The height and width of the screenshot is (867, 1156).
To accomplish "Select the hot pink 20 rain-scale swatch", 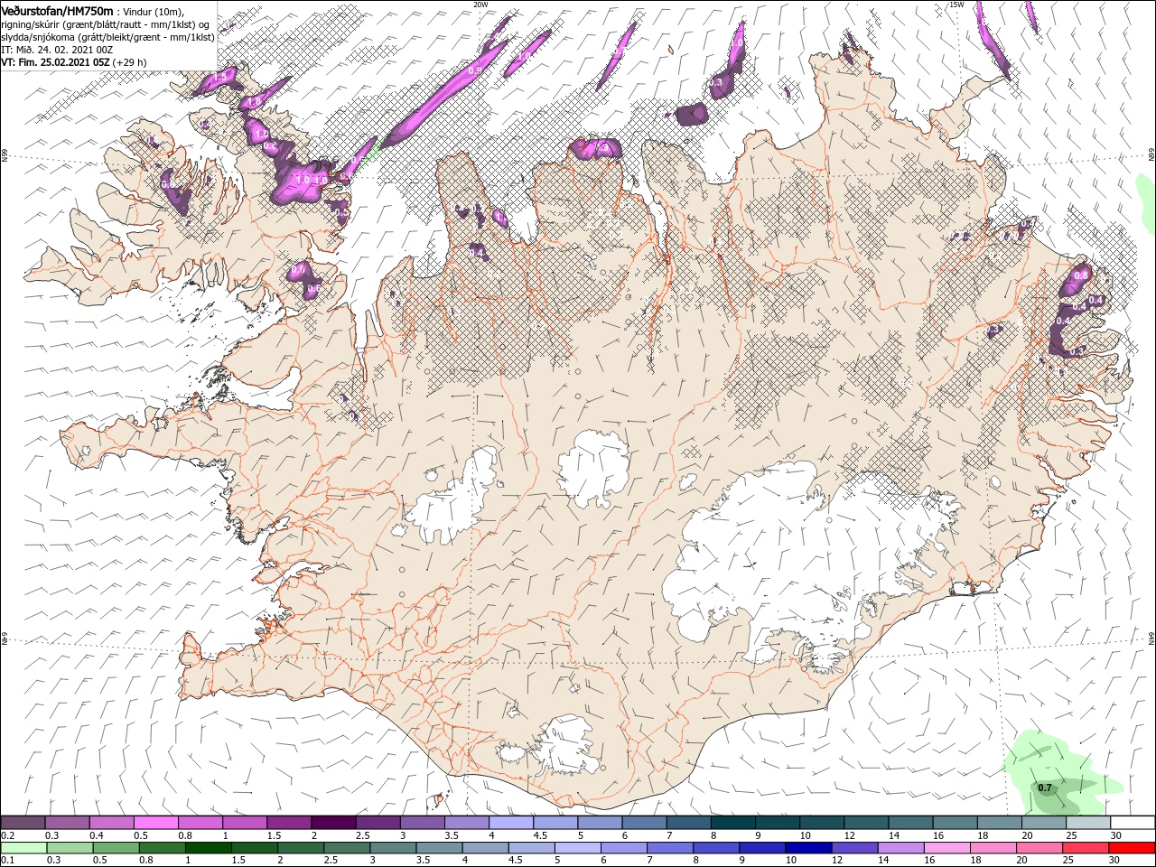I will pyautogui.click(x=1040, y=848).
